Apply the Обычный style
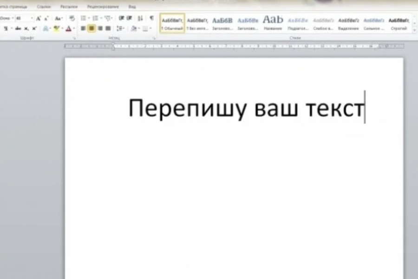Screen dimensions: 418x279 click(x=172, y=23)
